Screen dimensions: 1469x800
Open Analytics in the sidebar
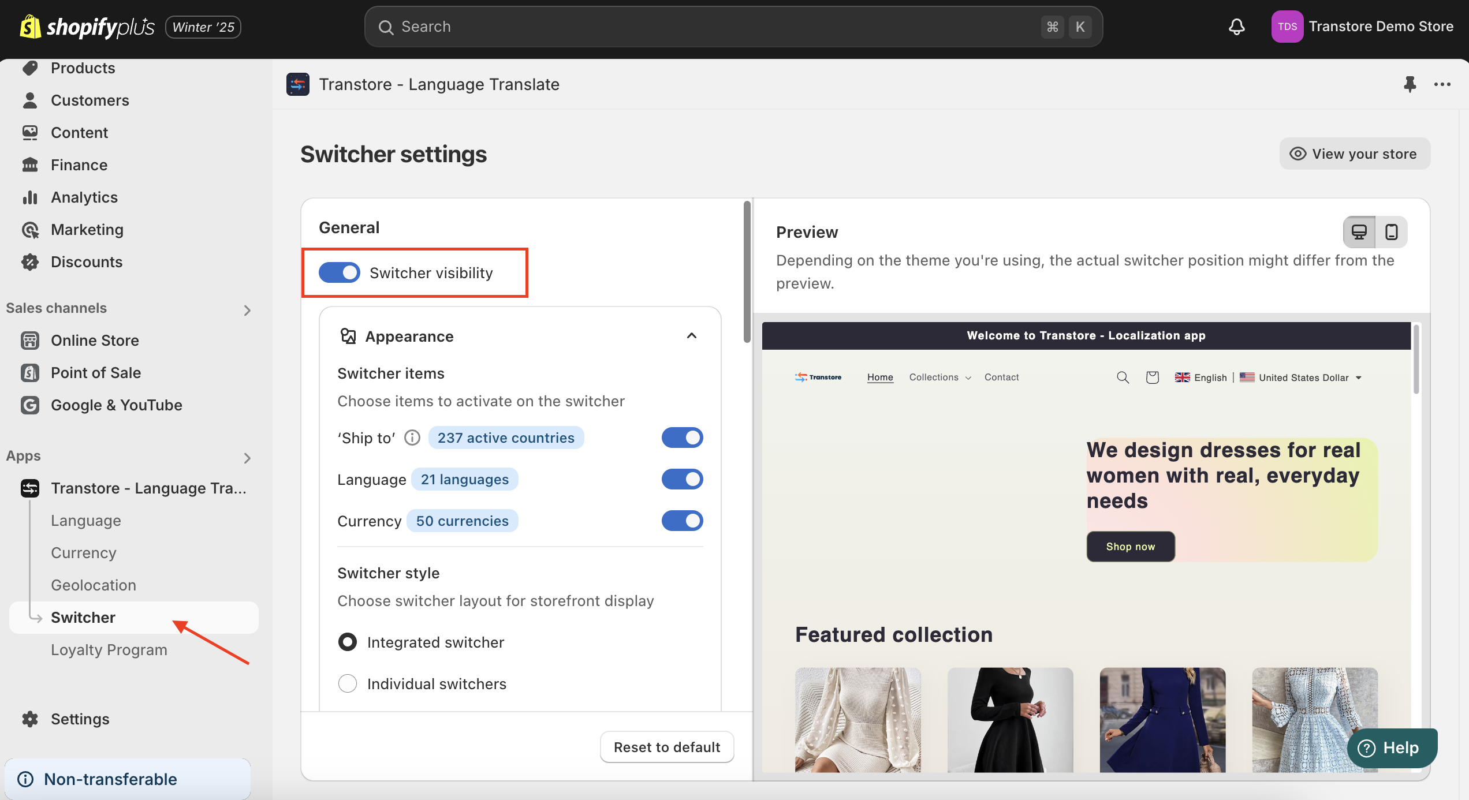[x=84, y=197]
